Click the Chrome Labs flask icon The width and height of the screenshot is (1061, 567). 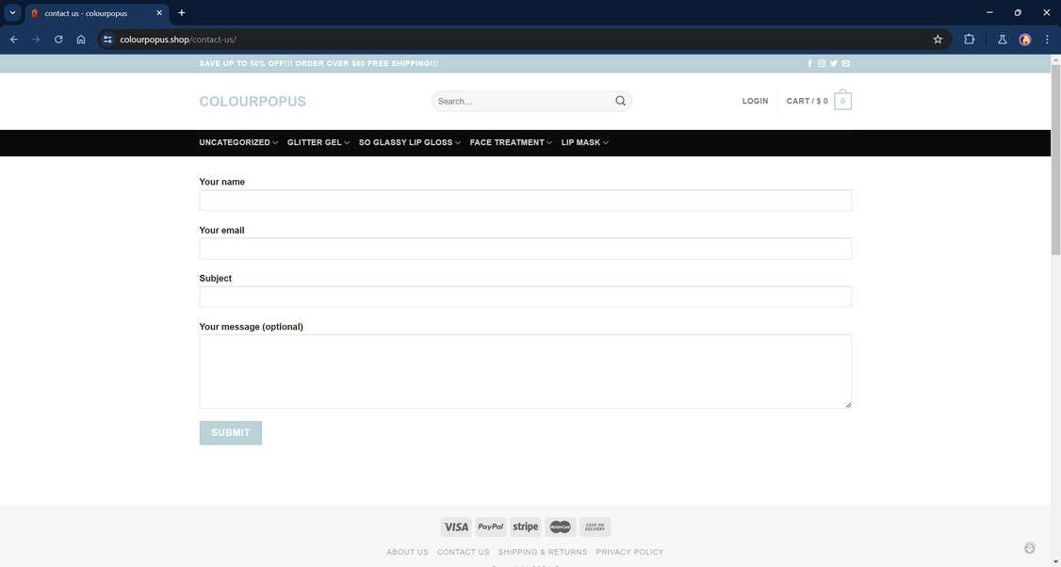coord(1003,40)
